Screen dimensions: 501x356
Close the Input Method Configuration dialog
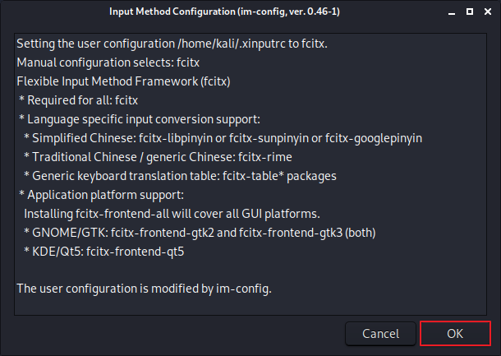click(488, 12)
